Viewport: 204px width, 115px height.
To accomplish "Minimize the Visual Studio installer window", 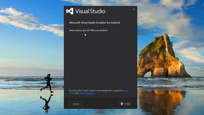I will coord(129,10).
